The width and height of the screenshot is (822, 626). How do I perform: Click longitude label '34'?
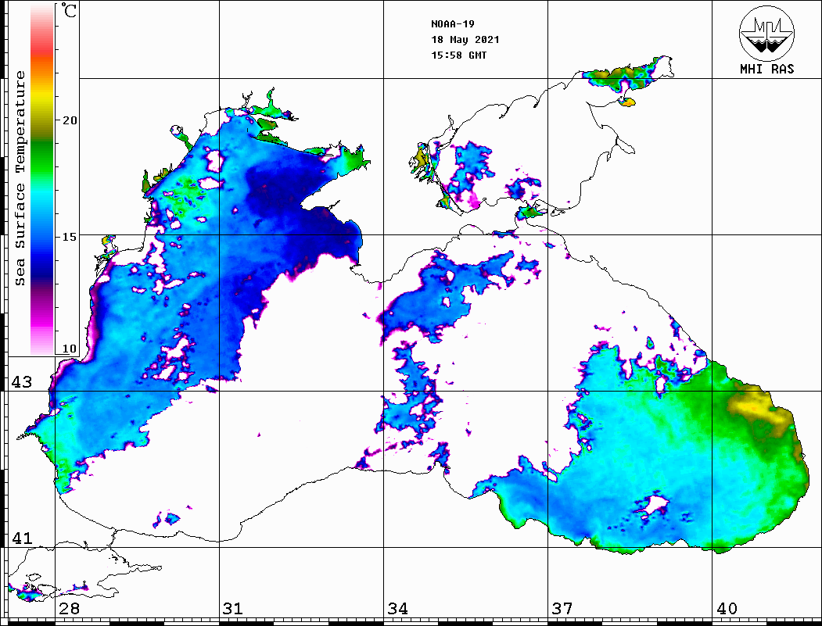397,609
